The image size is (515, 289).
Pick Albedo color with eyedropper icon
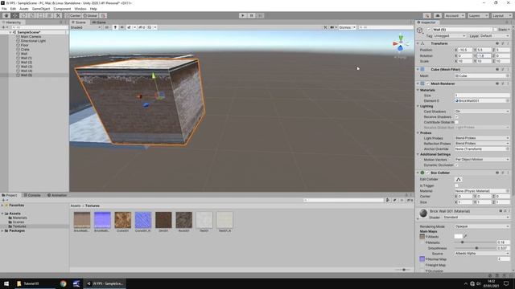pyautogui.click(x=465, y=236)
